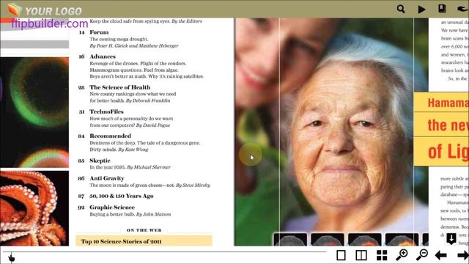The image size is (469, 264).
Task: Open the thumbnails grid view
Action: 382,255
